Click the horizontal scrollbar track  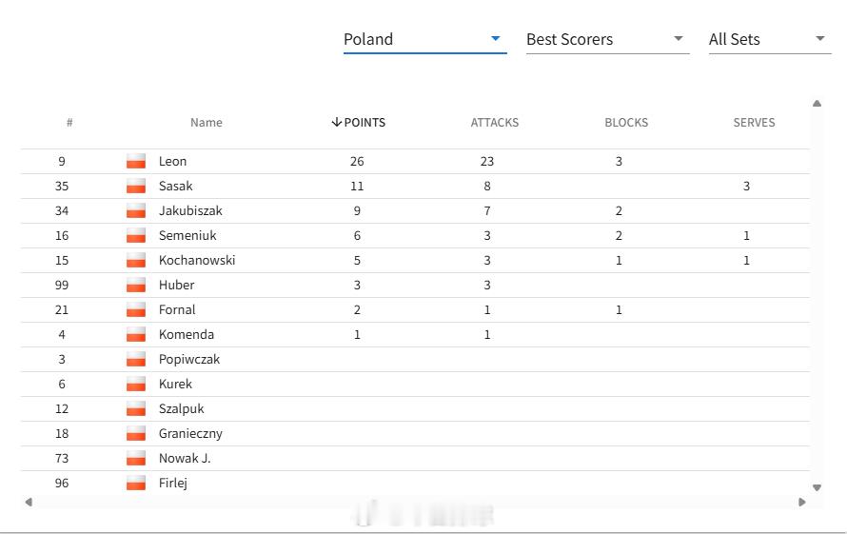tap(415, 502)
